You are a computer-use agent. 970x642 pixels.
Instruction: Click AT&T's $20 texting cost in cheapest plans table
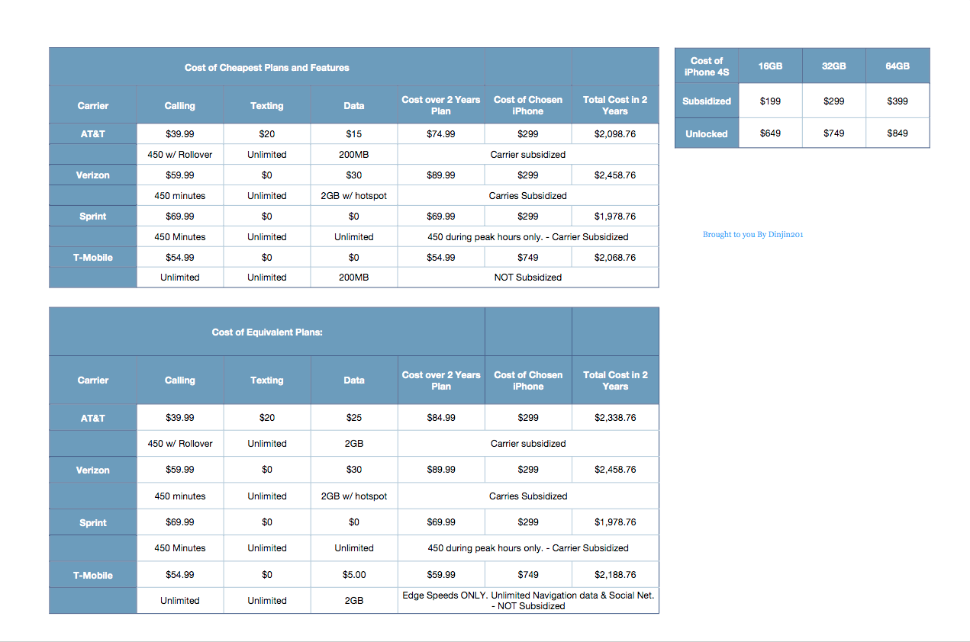[267, 134]
